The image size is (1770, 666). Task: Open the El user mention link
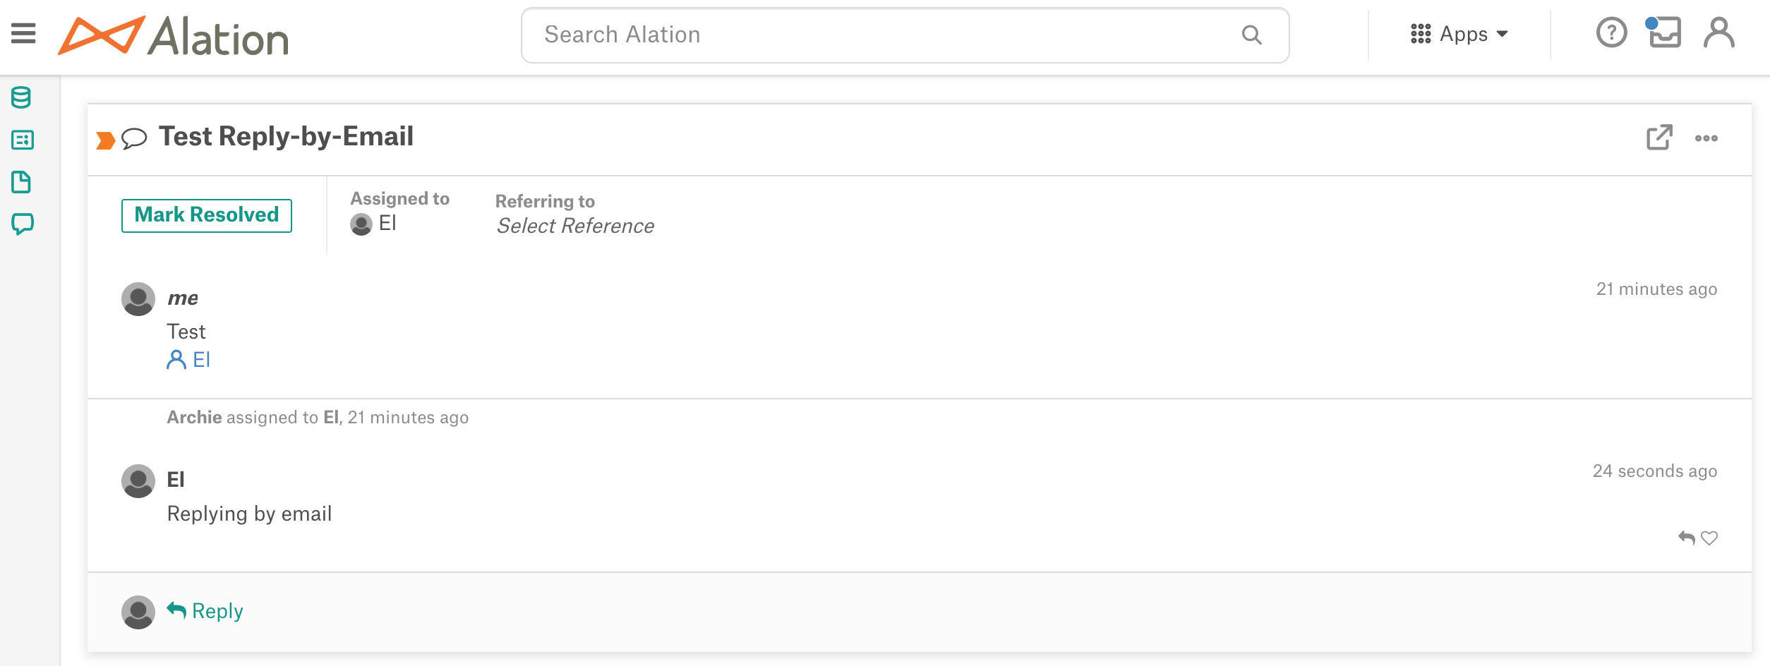(188, 360)
